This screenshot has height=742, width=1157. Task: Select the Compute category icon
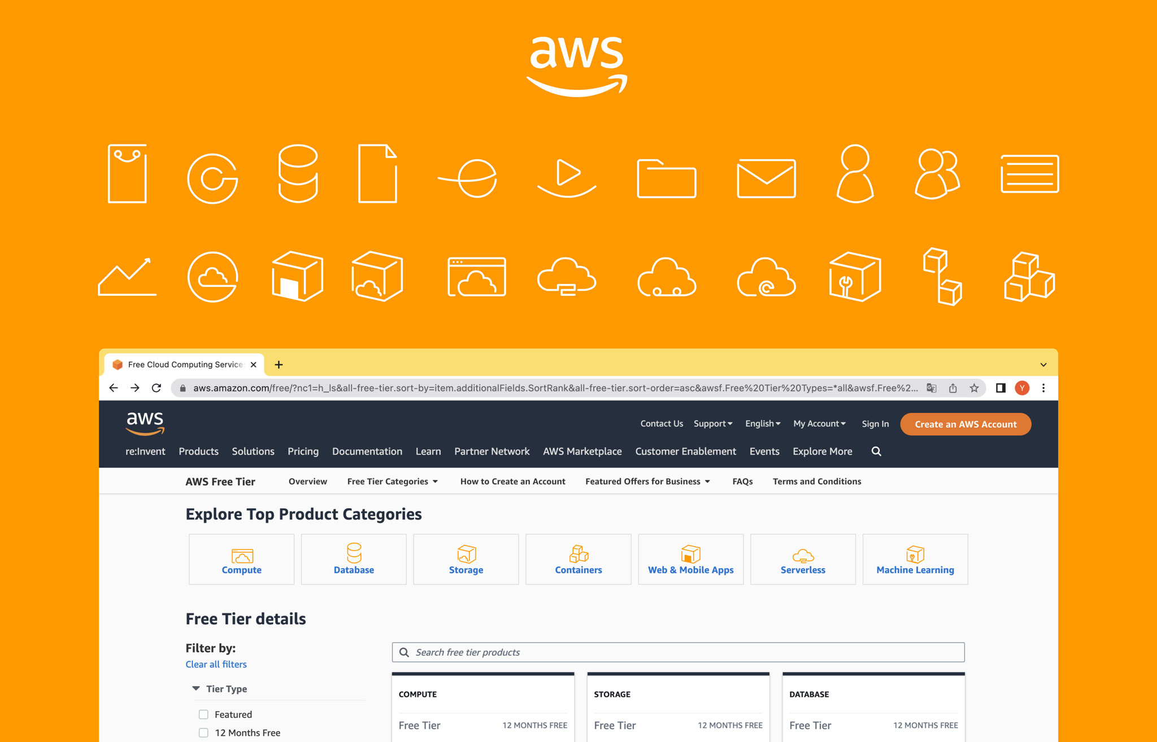(x=241, y=555)
